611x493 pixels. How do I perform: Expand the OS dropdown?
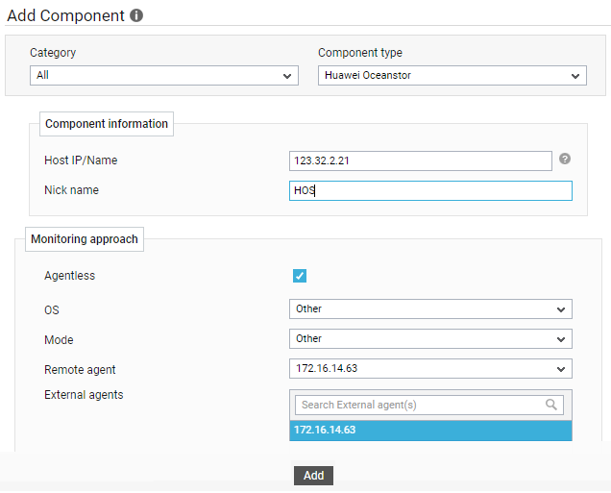(430, 309)
